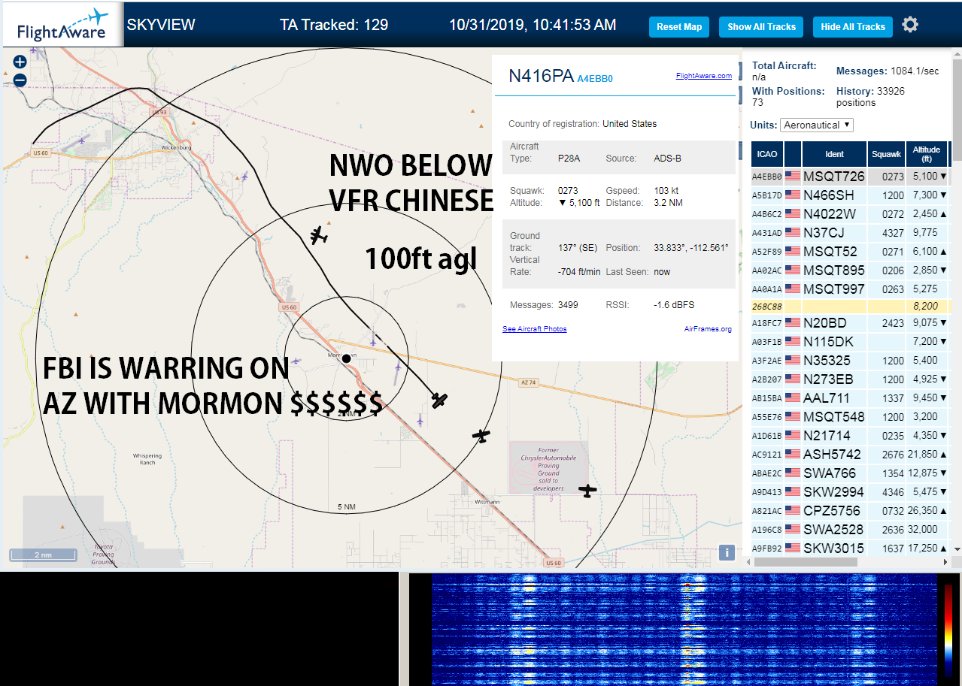Select the N115DK aircraft row

pyautogui.click(x=850, y=341)
